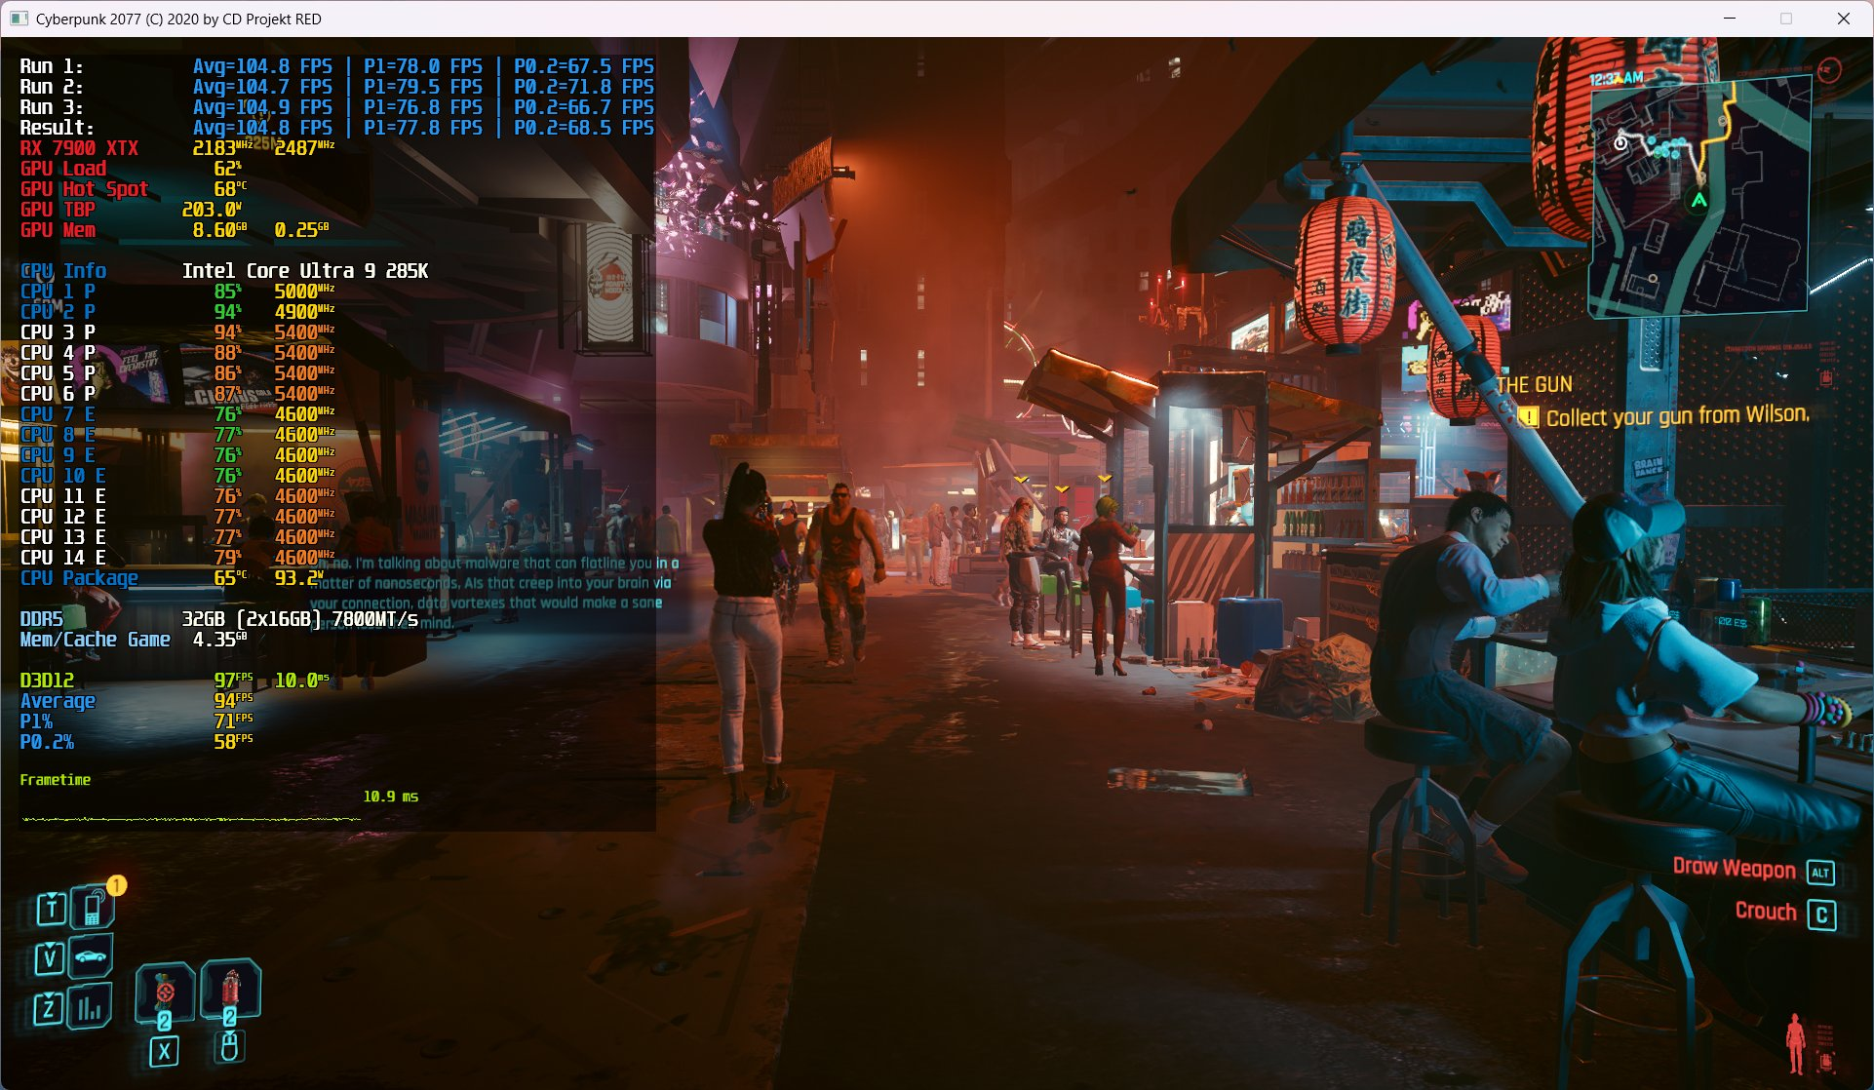Click the objective 'Collect your gun from Wilson.'
The width and height of the screenshot is (1874, 1090).
point(1677,416)
